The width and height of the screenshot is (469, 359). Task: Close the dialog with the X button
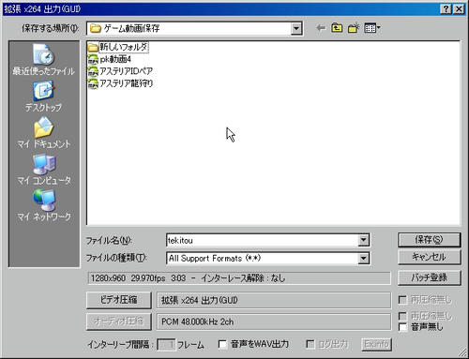[x=459, y=9]
